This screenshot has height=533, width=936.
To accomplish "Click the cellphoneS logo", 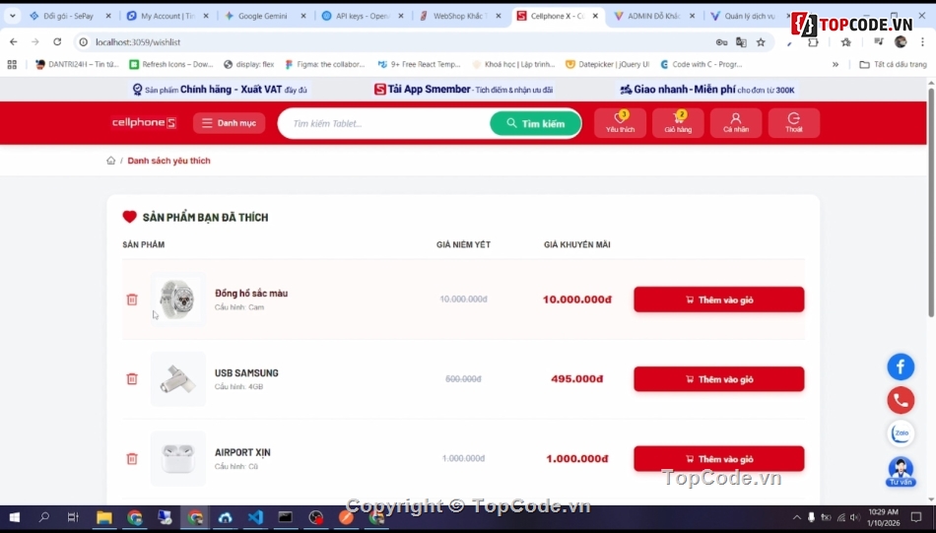I will click(144, 122).
